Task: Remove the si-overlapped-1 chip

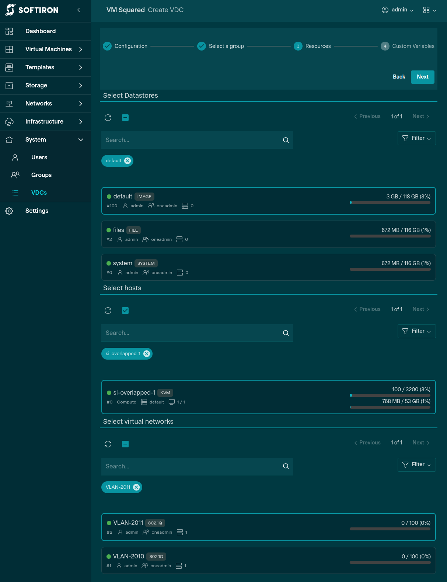Action: coord(147,354)
